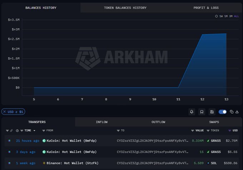Click the alert bell icon
The height and width of the screenshot is (170, 243).
pos(192,112)
